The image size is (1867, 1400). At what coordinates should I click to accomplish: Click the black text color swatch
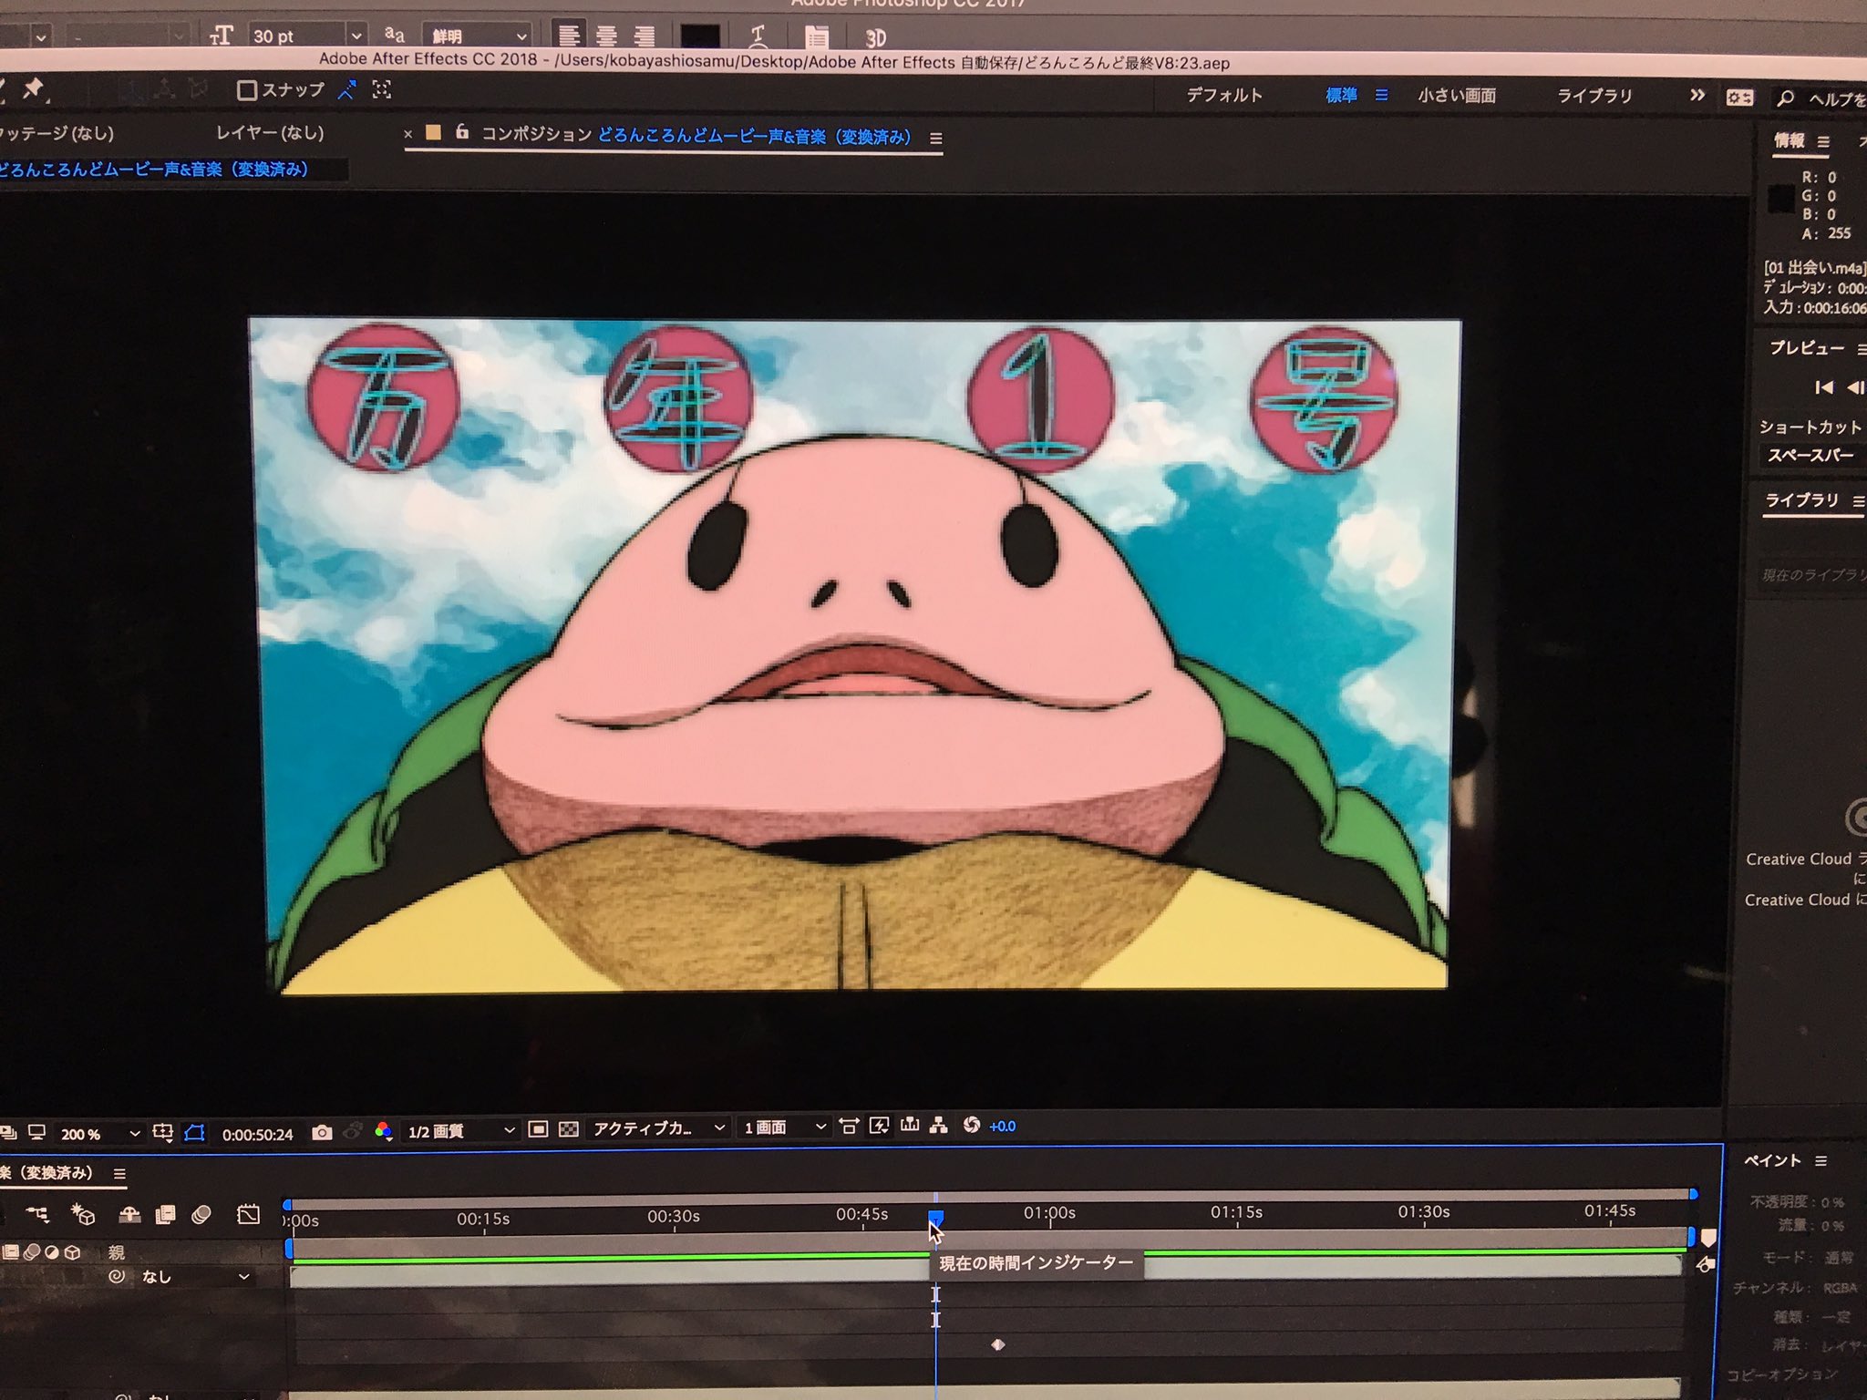tap(699, 36)
